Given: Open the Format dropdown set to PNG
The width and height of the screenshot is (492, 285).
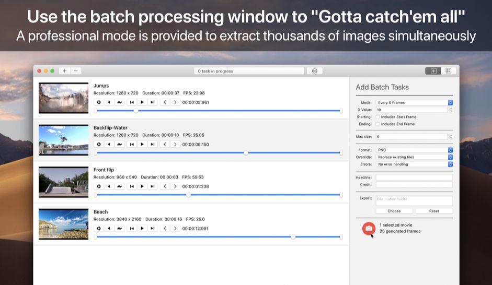Looking at the screenshot, I should [414, 150].
